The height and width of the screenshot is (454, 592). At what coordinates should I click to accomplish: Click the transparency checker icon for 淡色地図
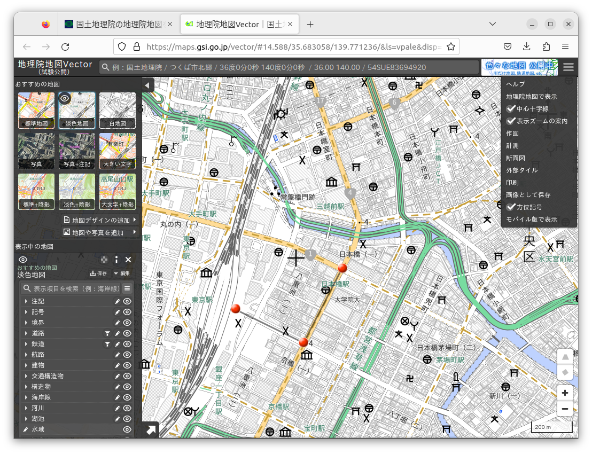tap(104, 260)
